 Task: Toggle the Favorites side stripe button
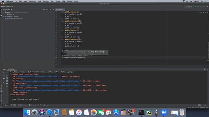pos(1,98)
